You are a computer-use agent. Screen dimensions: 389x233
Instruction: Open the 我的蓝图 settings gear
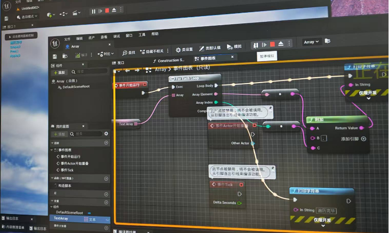[x=106, y=133]
